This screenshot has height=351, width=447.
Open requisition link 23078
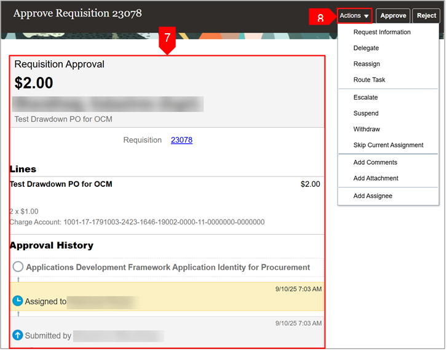(181, 140)
